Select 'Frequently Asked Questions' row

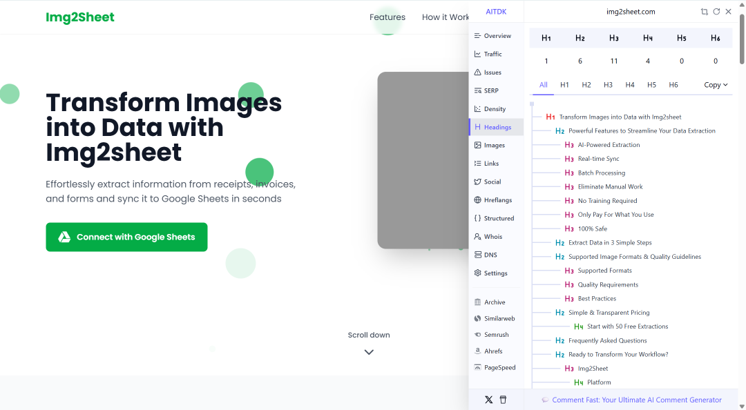click(602, 340)
